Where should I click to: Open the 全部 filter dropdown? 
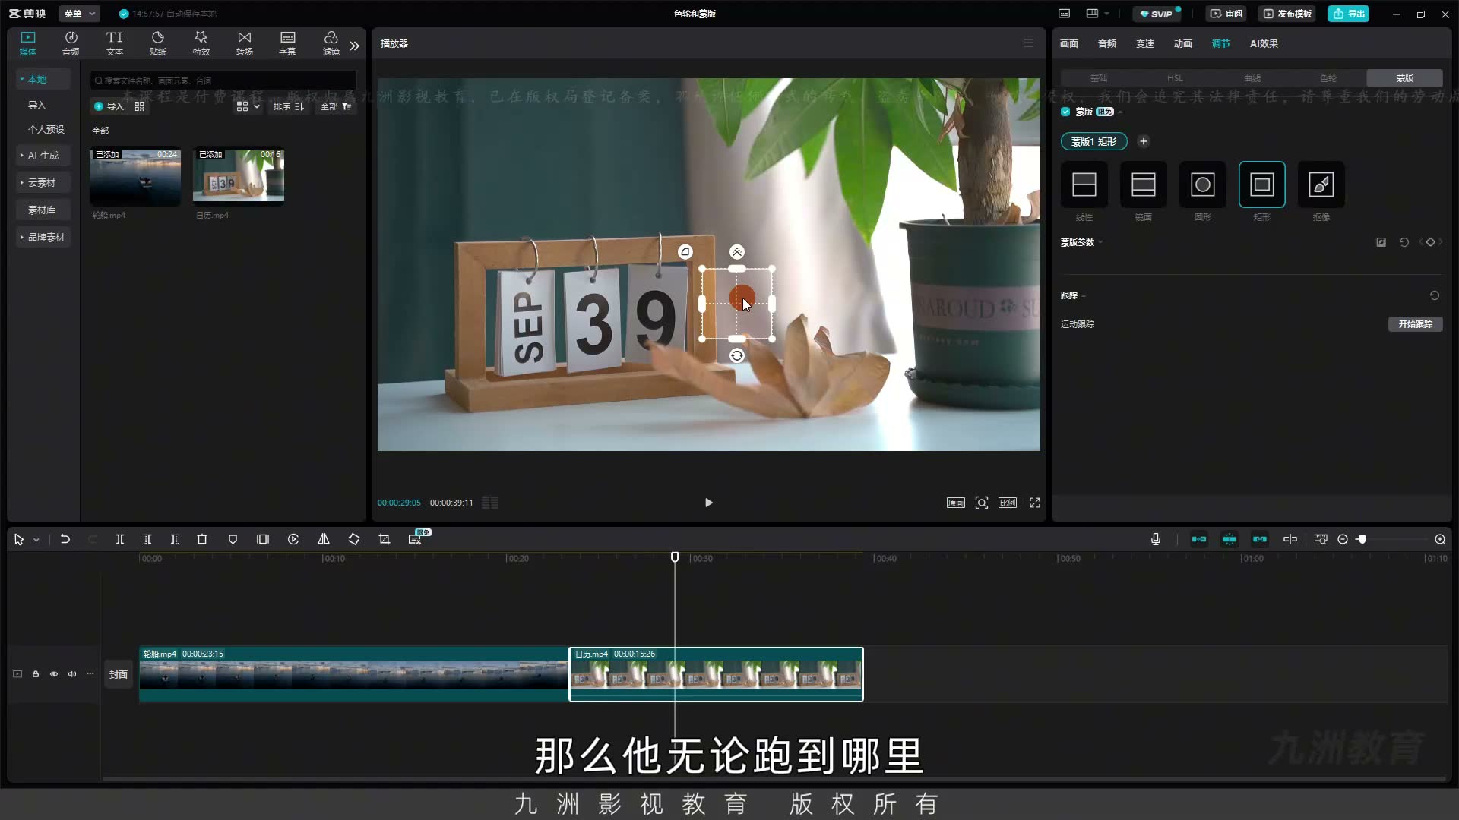(336, 106)
